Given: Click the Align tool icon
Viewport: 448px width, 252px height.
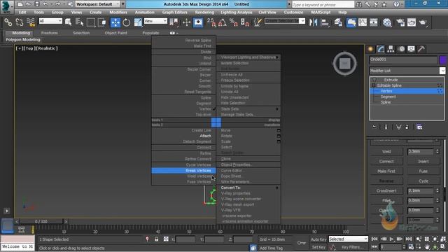Looking at the screenshot, I should [325, 22].
